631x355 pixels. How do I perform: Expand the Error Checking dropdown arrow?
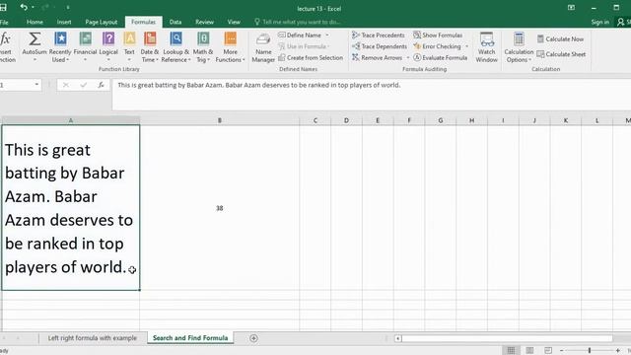coord(466,46)
